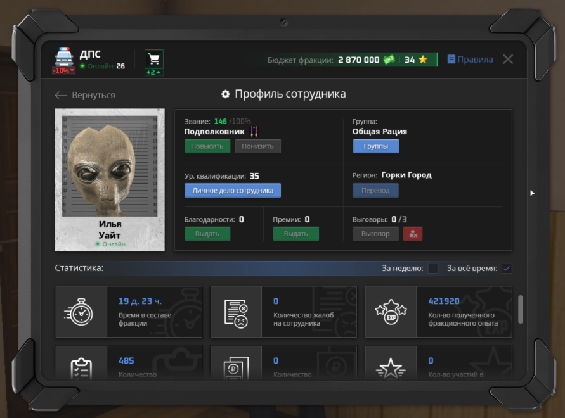Open the shopping cart icon
Image resolution: width=565 pixels, height=418 pixels.
(x=154, y=59)
